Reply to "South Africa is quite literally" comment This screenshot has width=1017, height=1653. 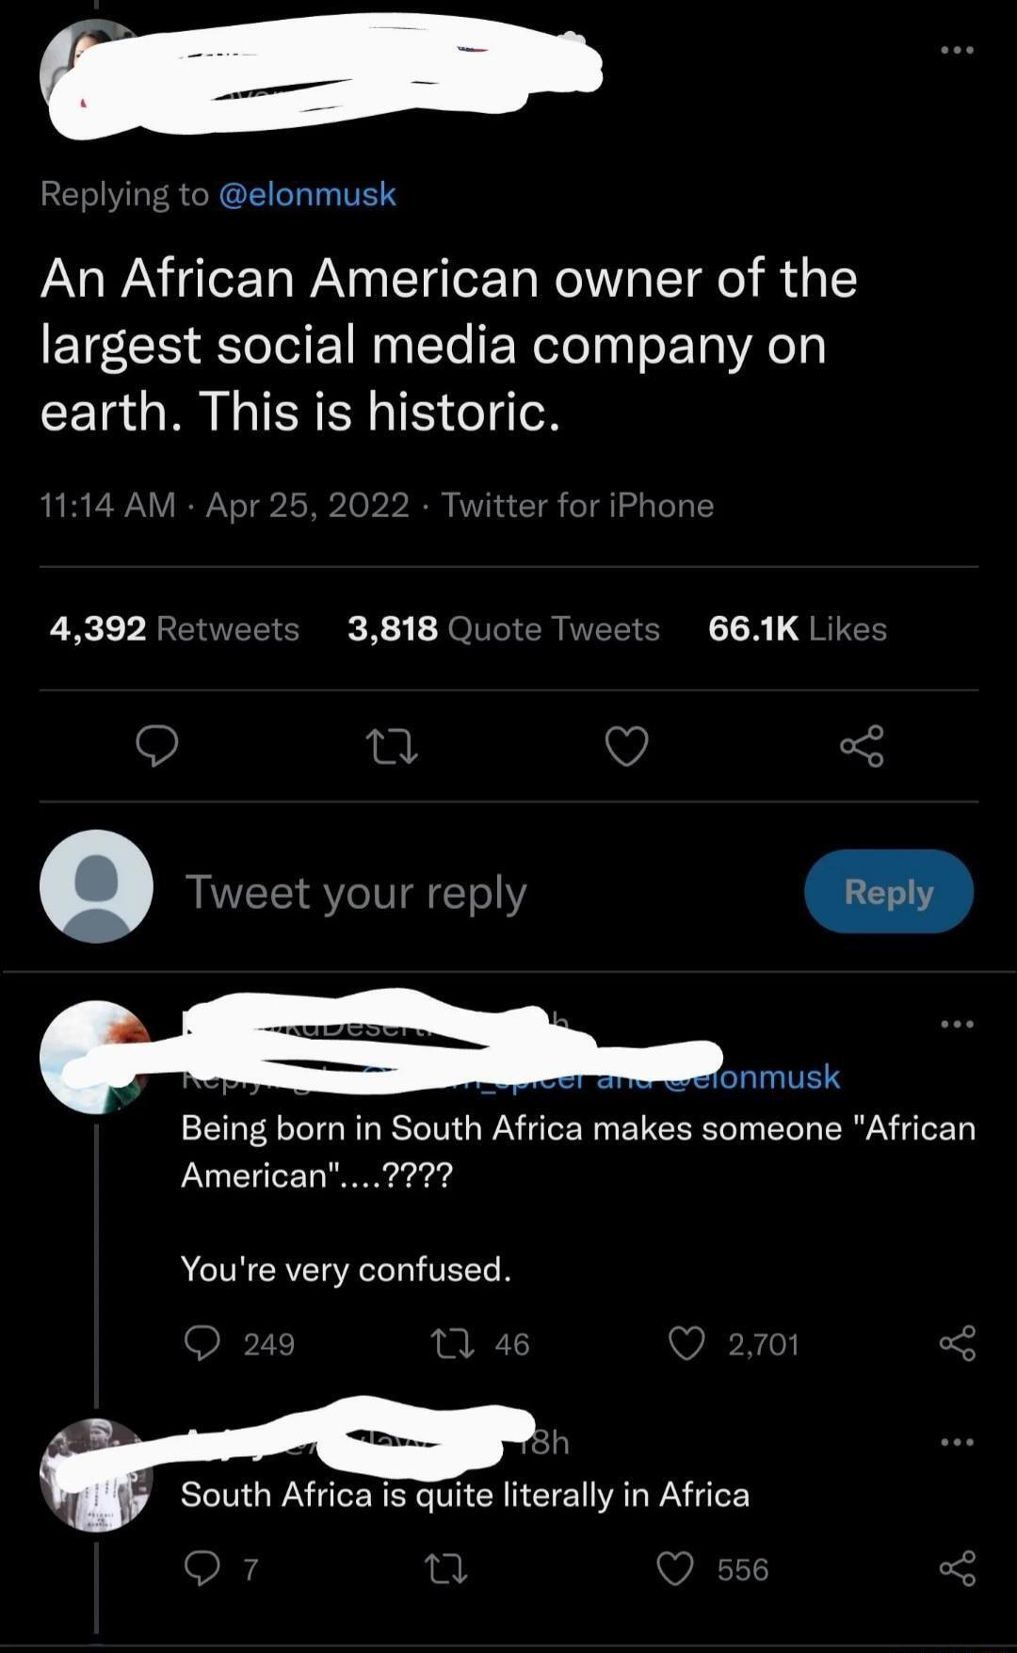coord(202,1569)
